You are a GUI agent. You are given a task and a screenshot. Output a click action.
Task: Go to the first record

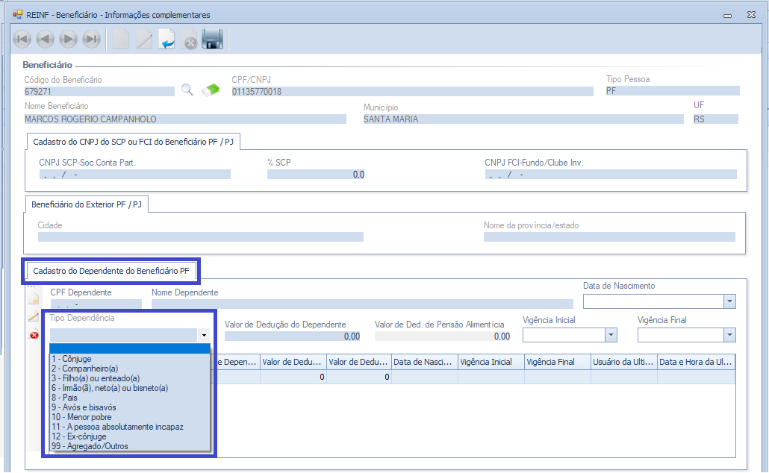(x=22, y=39)
